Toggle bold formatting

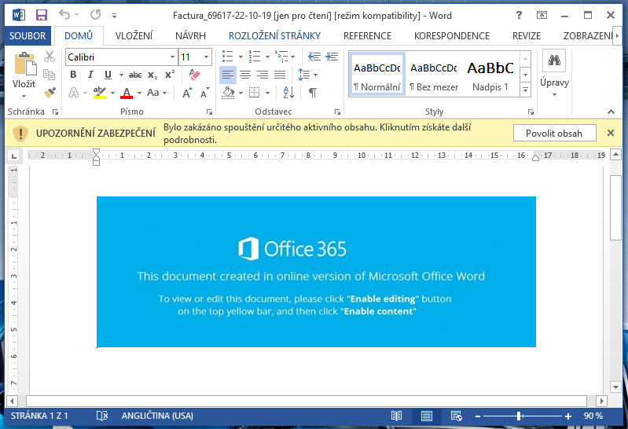pos(73,75)
